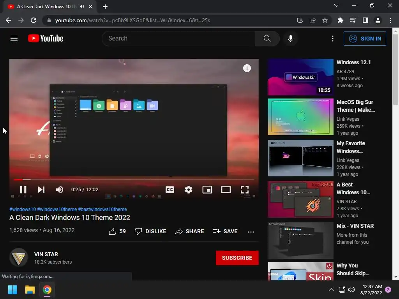Image resolution: width=399 pixels, height=299 pixels.
Task: Expand the tab search chevron
Action: click(x=336, y=5)
